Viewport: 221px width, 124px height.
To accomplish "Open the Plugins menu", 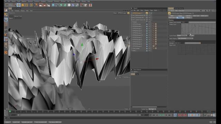I will pyautogui.click(x=78, y=1).
